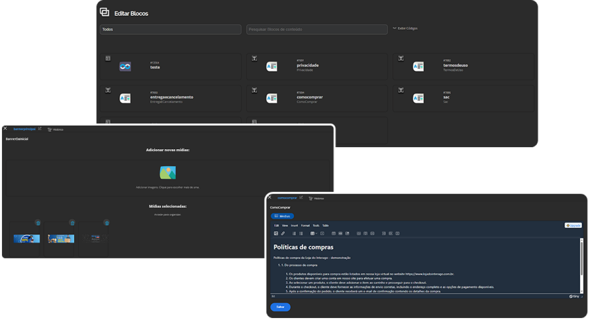The image size is (590, 320).
Task: Click the edit icon beside bannerprincipal
Action: (x=40, y=129)
